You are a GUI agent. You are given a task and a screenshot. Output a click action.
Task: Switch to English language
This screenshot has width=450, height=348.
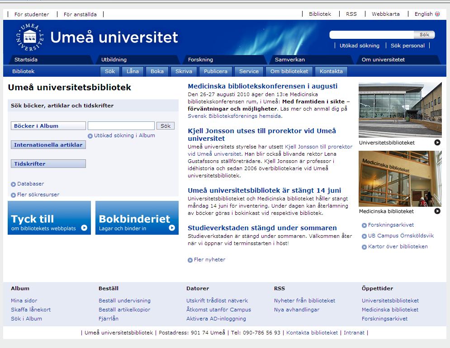[x=424, y=14]
